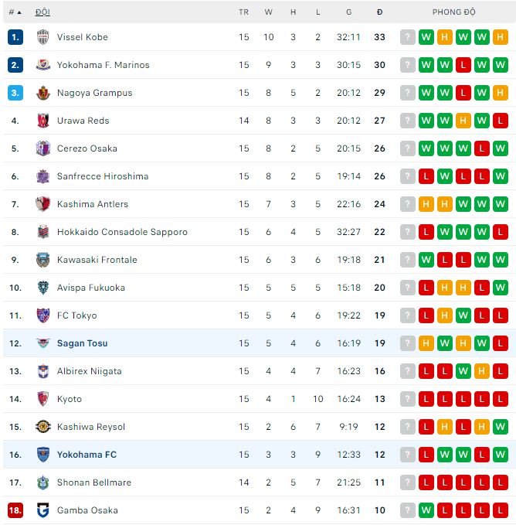The width and height of the screenshot is (516, 525).
Task: Click the Yokohama F. Marinos crest icon
Action: click(43, 65)
